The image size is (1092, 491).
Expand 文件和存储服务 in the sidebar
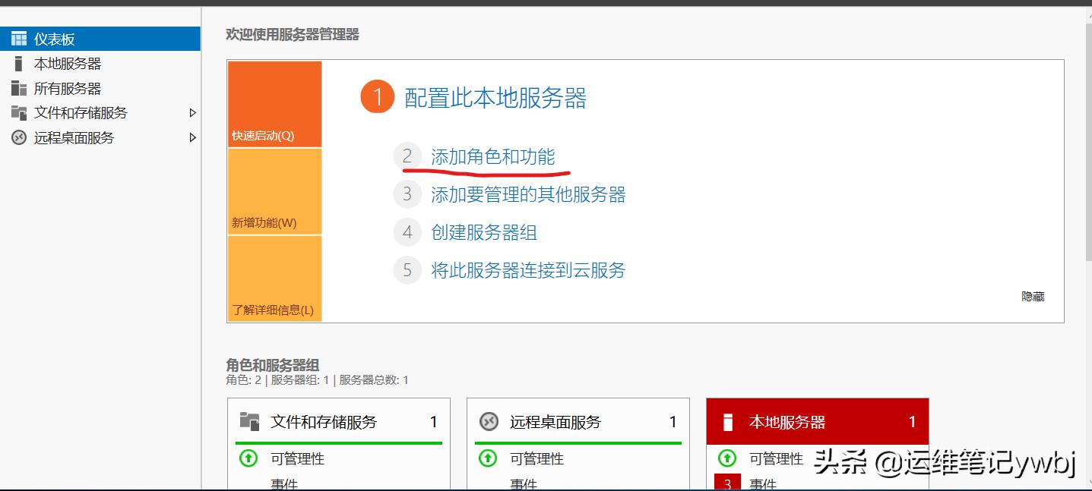click(x=195, y=112)
